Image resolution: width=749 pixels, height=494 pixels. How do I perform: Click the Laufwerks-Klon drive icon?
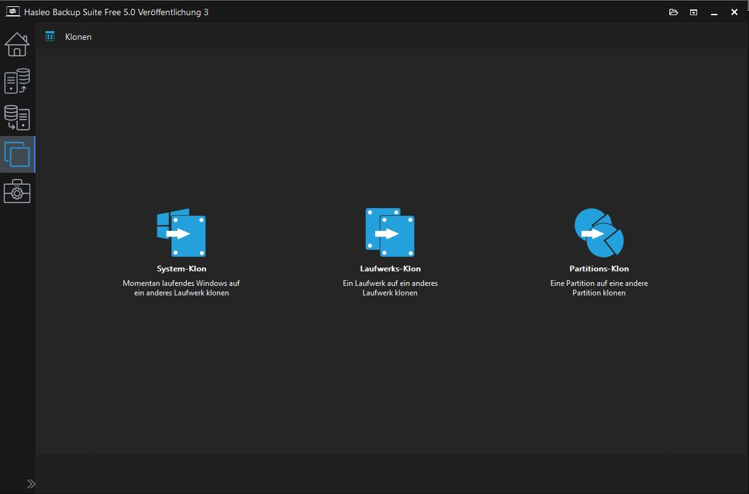point(390,233)
